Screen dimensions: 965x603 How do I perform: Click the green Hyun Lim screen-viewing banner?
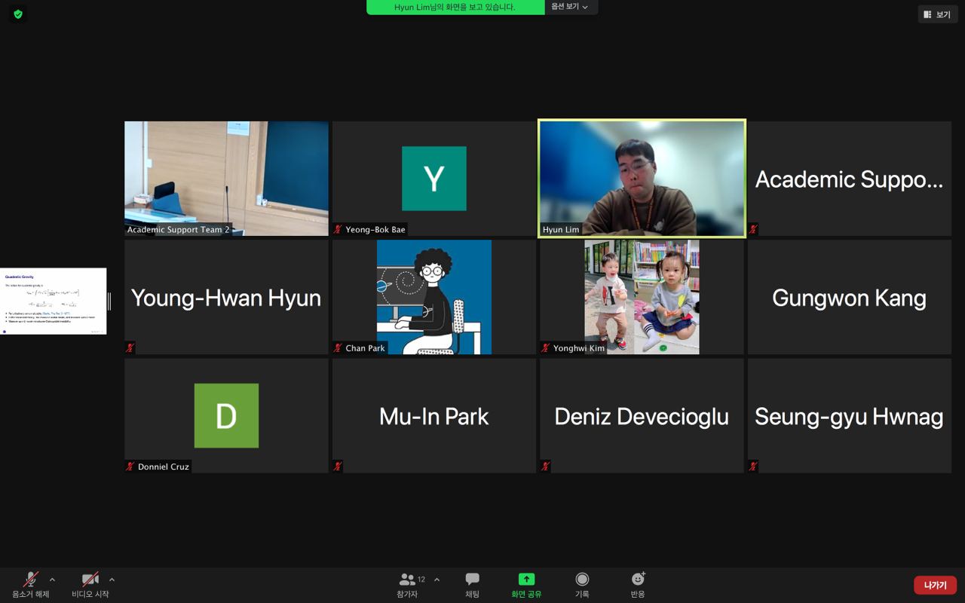click(455, 7)
